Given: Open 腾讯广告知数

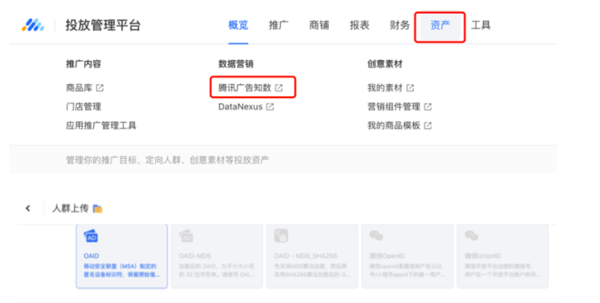Looking at the screenshot, I should pyautogui.click(x=245, y=88).
